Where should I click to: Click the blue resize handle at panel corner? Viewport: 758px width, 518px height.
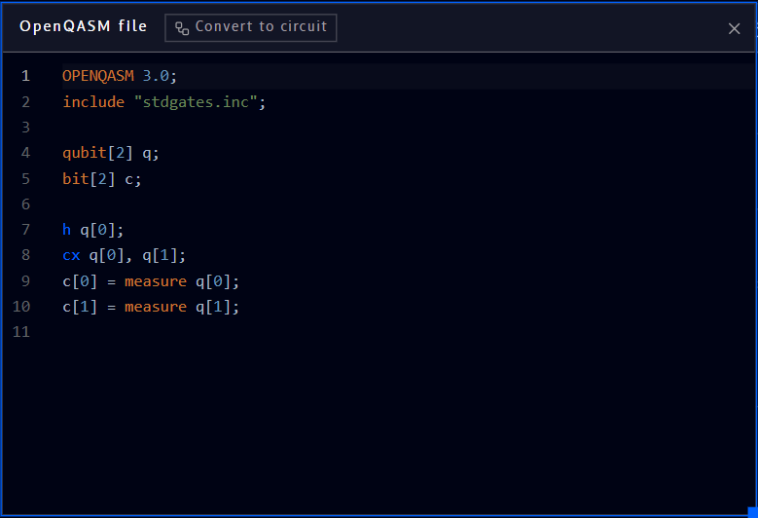click(x=753, y=512)
